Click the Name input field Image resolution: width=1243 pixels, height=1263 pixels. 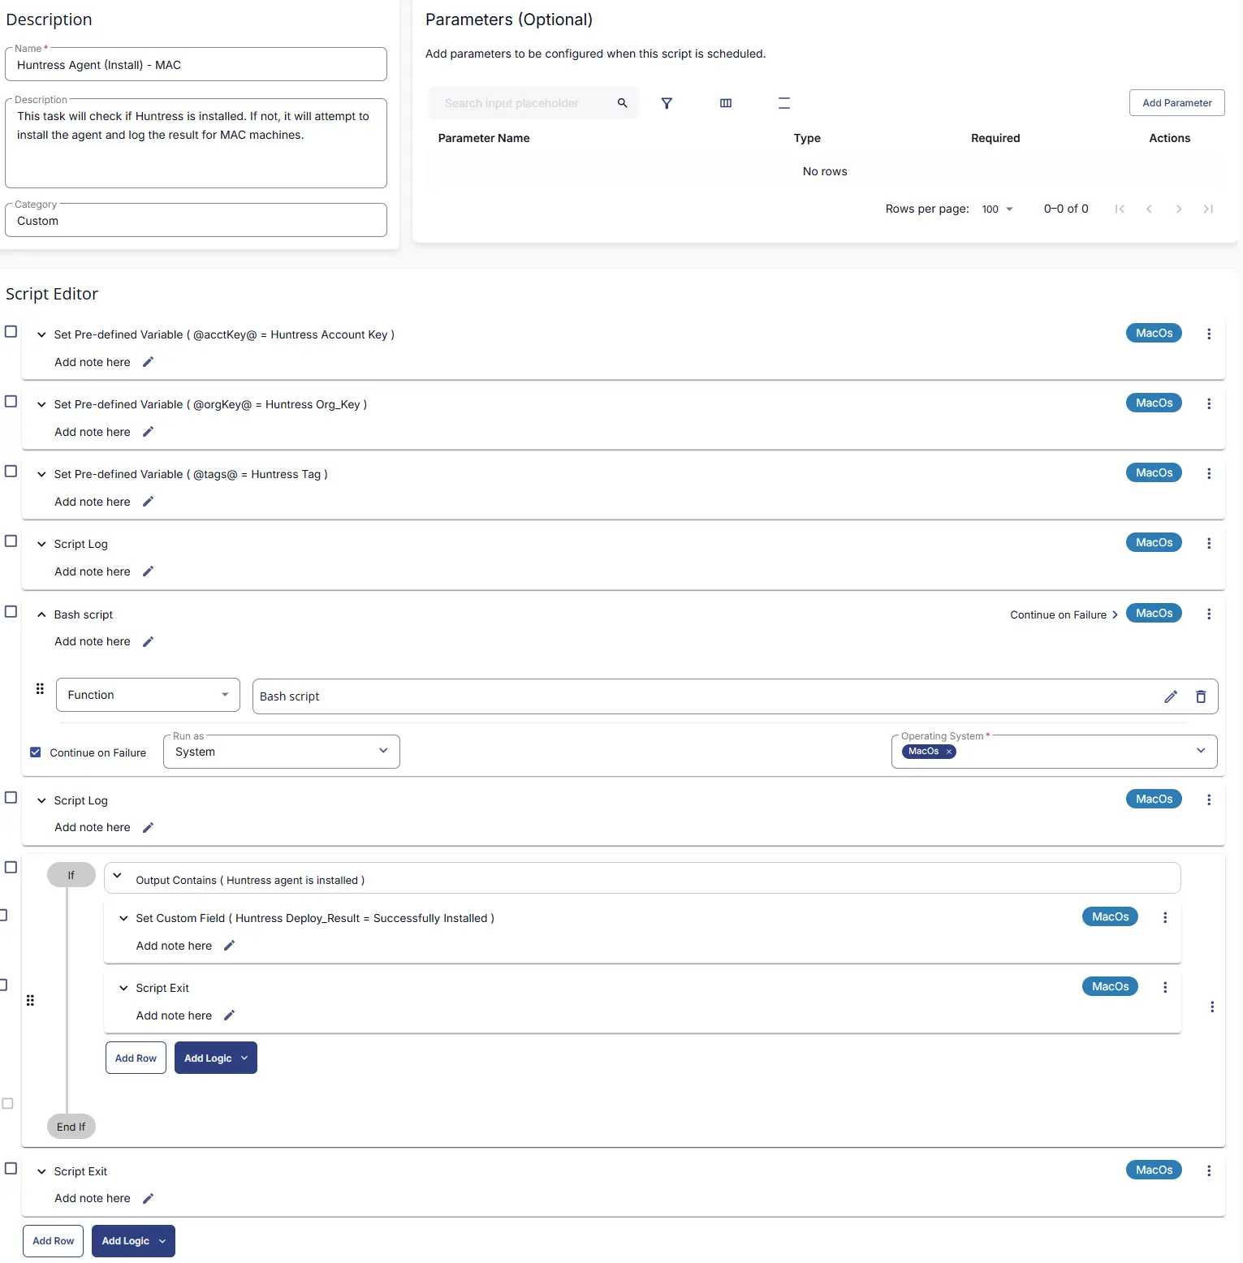click(x=196, y=65)
